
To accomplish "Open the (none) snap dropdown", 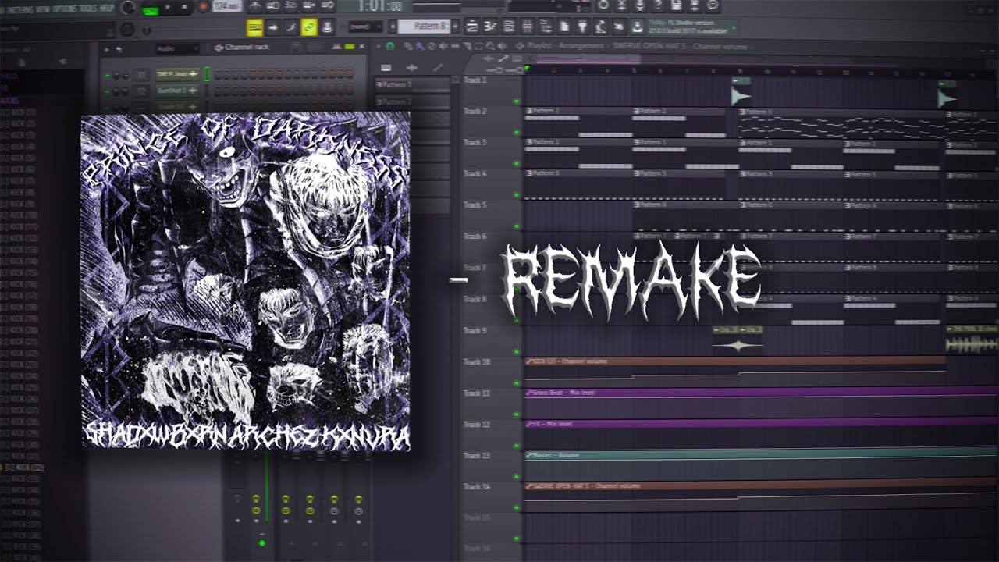I will point(365,27).
